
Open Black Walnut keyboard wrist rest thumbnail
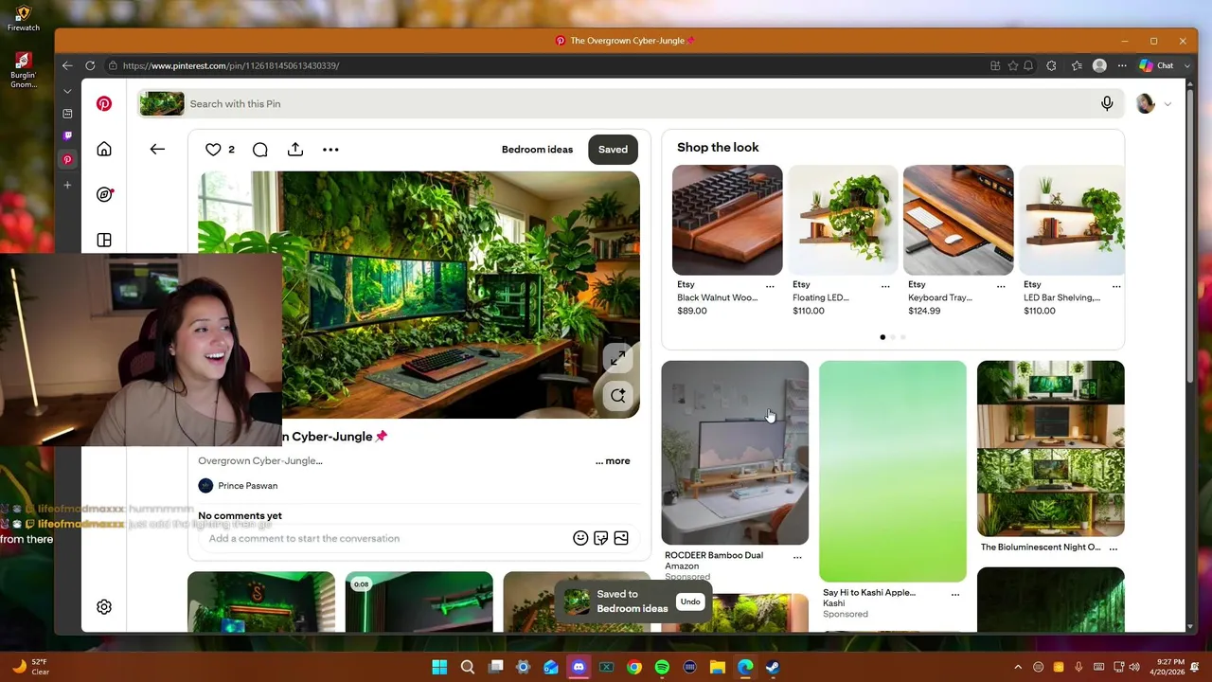click(727, 220)
